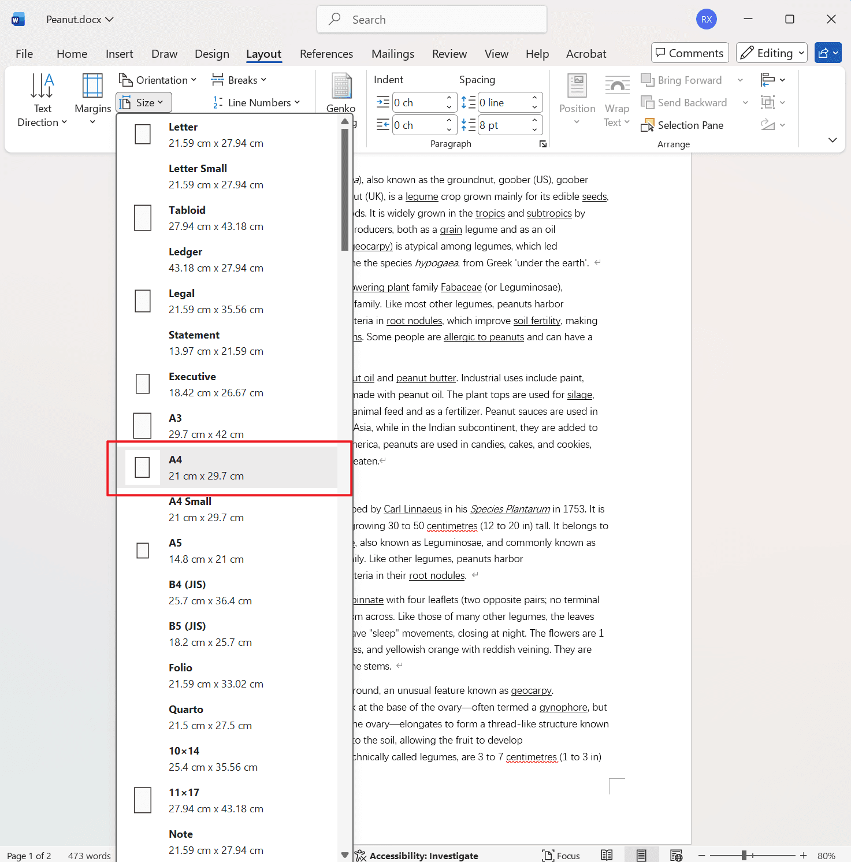The width and height of the screenshot is (851, 862).
Task: Open the Margins options
Action: (x=92, y=99)
